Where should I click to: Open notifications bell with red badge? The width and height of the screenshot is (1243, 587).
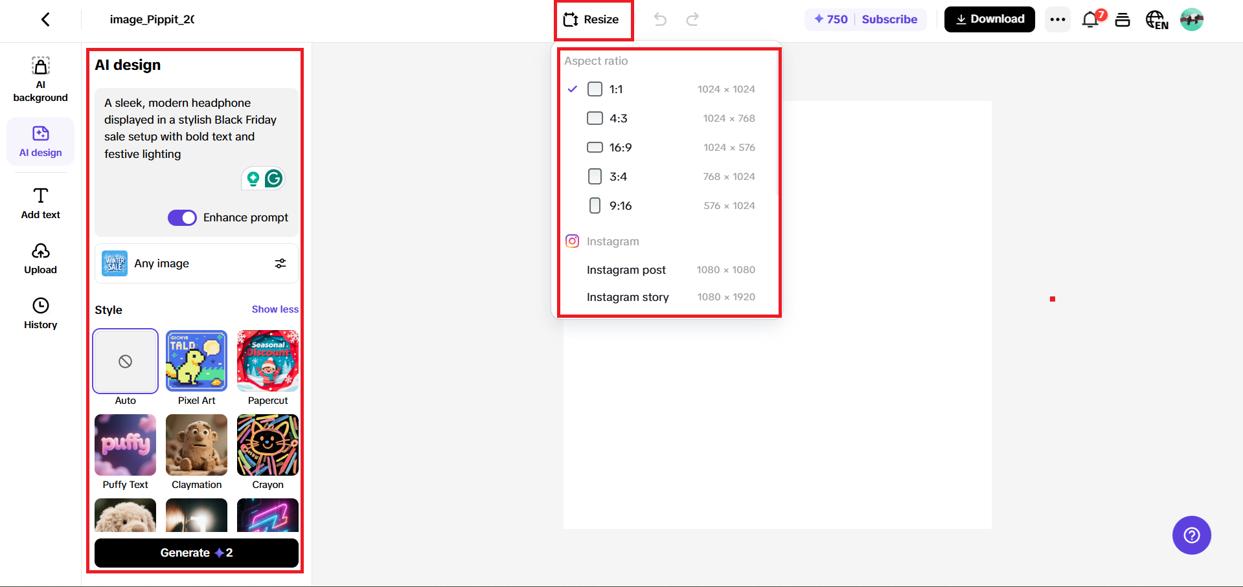(x=1091, y=19)
